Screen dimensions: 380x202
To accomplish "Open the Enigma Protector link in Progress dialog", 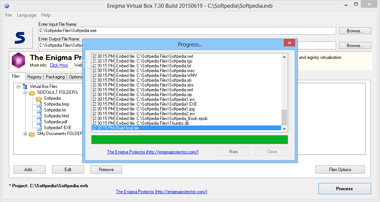I will click(152, 152).
